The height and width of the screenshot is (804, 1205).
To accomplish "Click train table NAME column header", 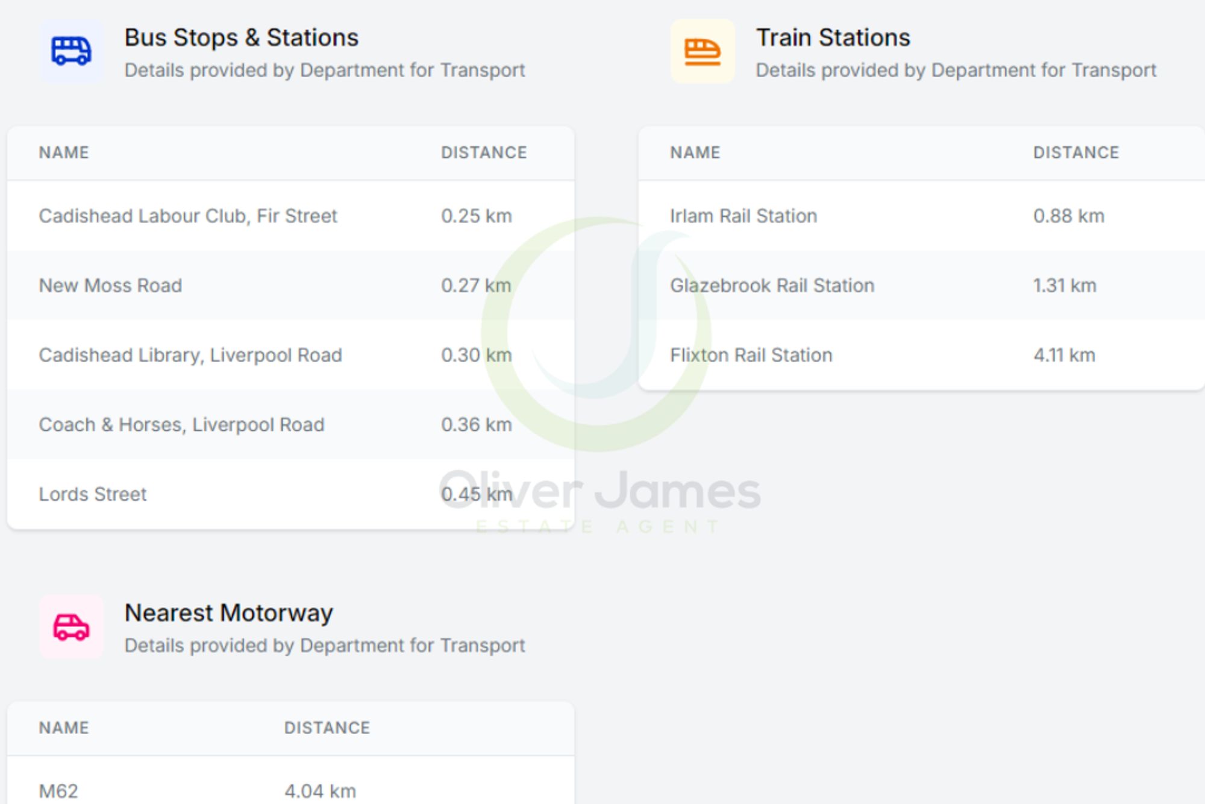I will pyautogui.click(x=695, y=152).
